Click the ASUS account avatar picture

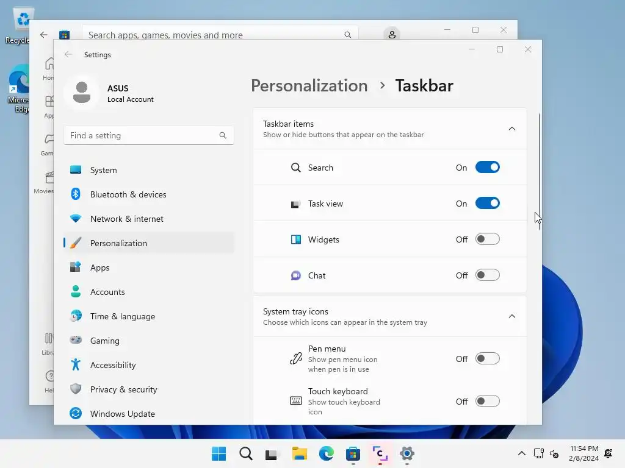(82, 93)
